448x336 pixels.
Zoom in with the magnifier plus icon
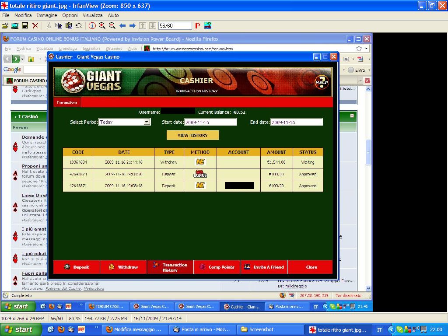click(x=102, y=26)
